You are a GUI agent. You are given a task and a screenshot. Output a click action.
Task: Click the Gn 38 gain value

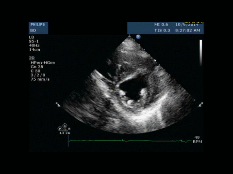37,67
